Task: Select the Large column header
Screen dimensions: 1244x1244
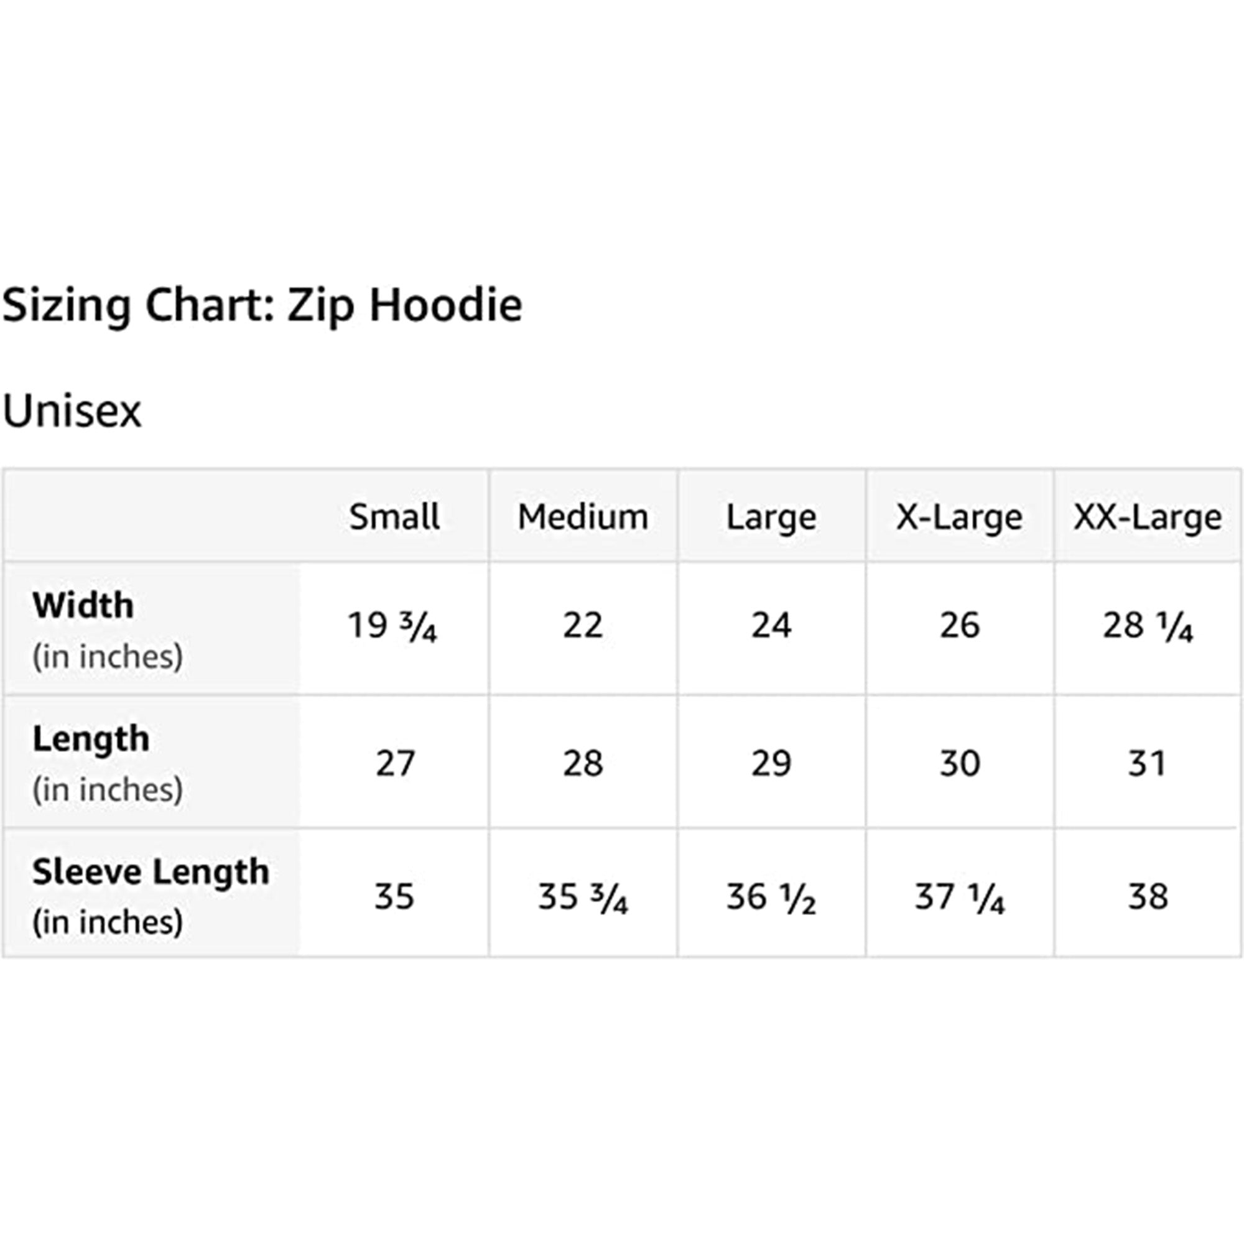Action: coord(771,517)
